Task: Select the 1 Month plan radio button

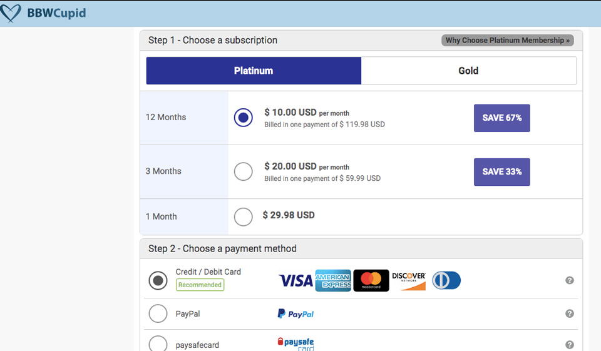Action: (x=243, y=216)
